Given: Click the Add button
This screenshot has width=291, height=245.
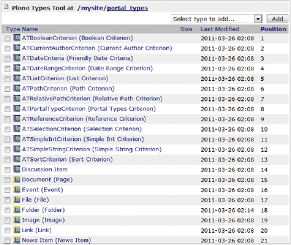Looking at the screenshot, I should click(x=277, y=19).
